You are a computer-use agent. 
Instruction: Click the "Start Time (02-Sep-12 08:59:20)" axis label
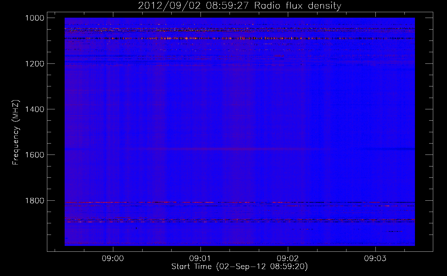240,267
